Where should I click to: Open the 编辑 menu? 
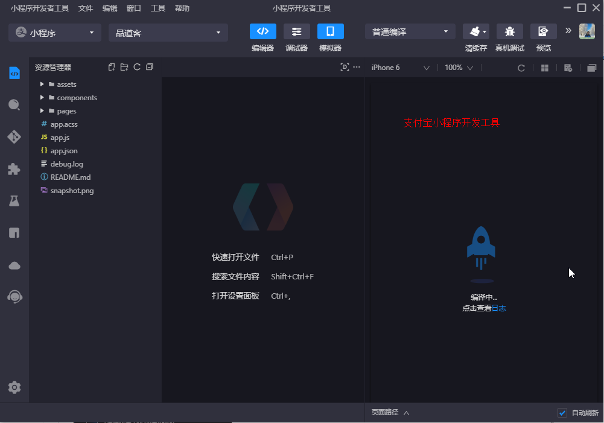(110, 8)
